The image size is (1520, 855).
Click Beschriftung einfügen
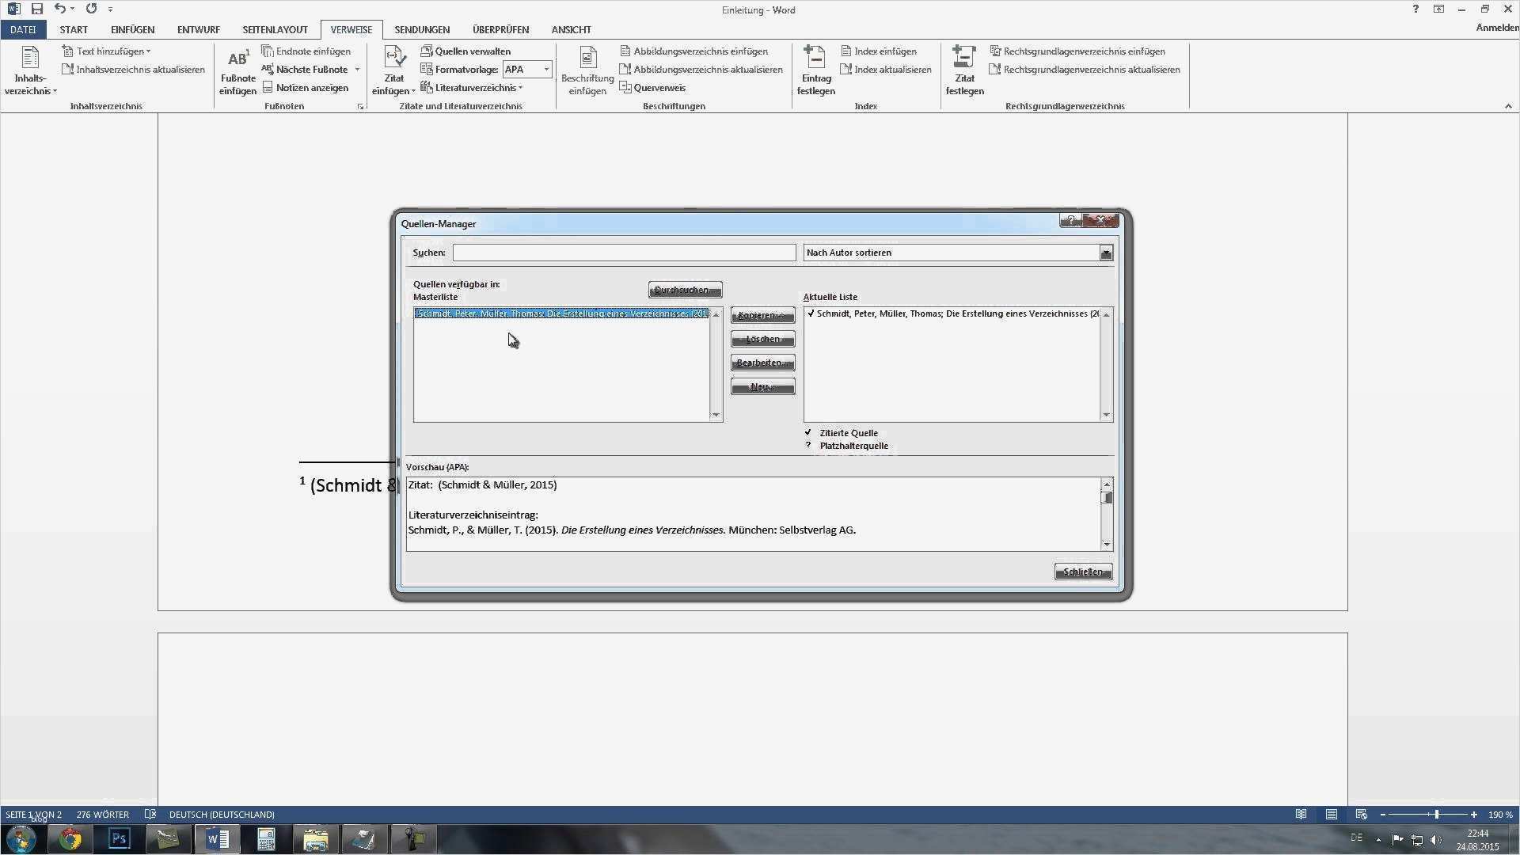coord(587,71)
